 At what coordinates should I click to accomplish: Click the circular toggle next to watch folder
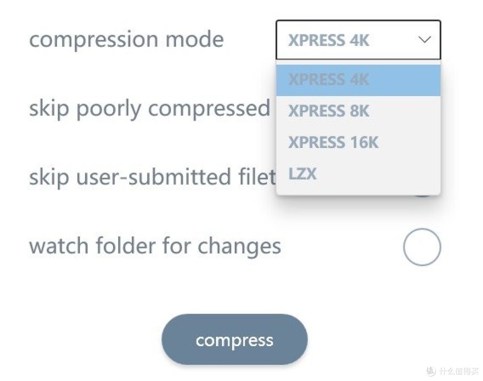422,246
